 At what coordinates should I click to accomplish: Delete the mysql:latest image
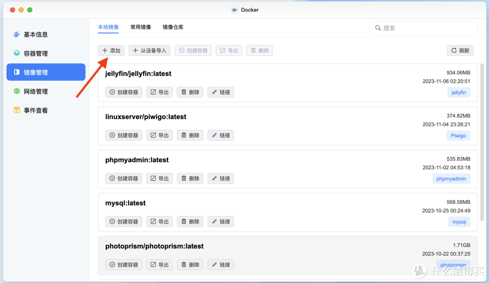[190, 221]
